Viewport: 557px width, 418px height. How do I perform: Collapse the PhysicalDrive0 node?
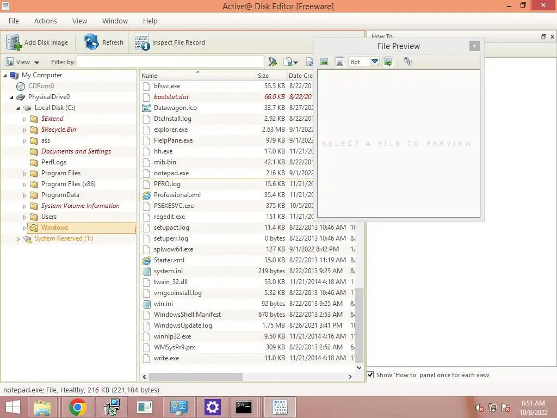(x=11, y=97)
